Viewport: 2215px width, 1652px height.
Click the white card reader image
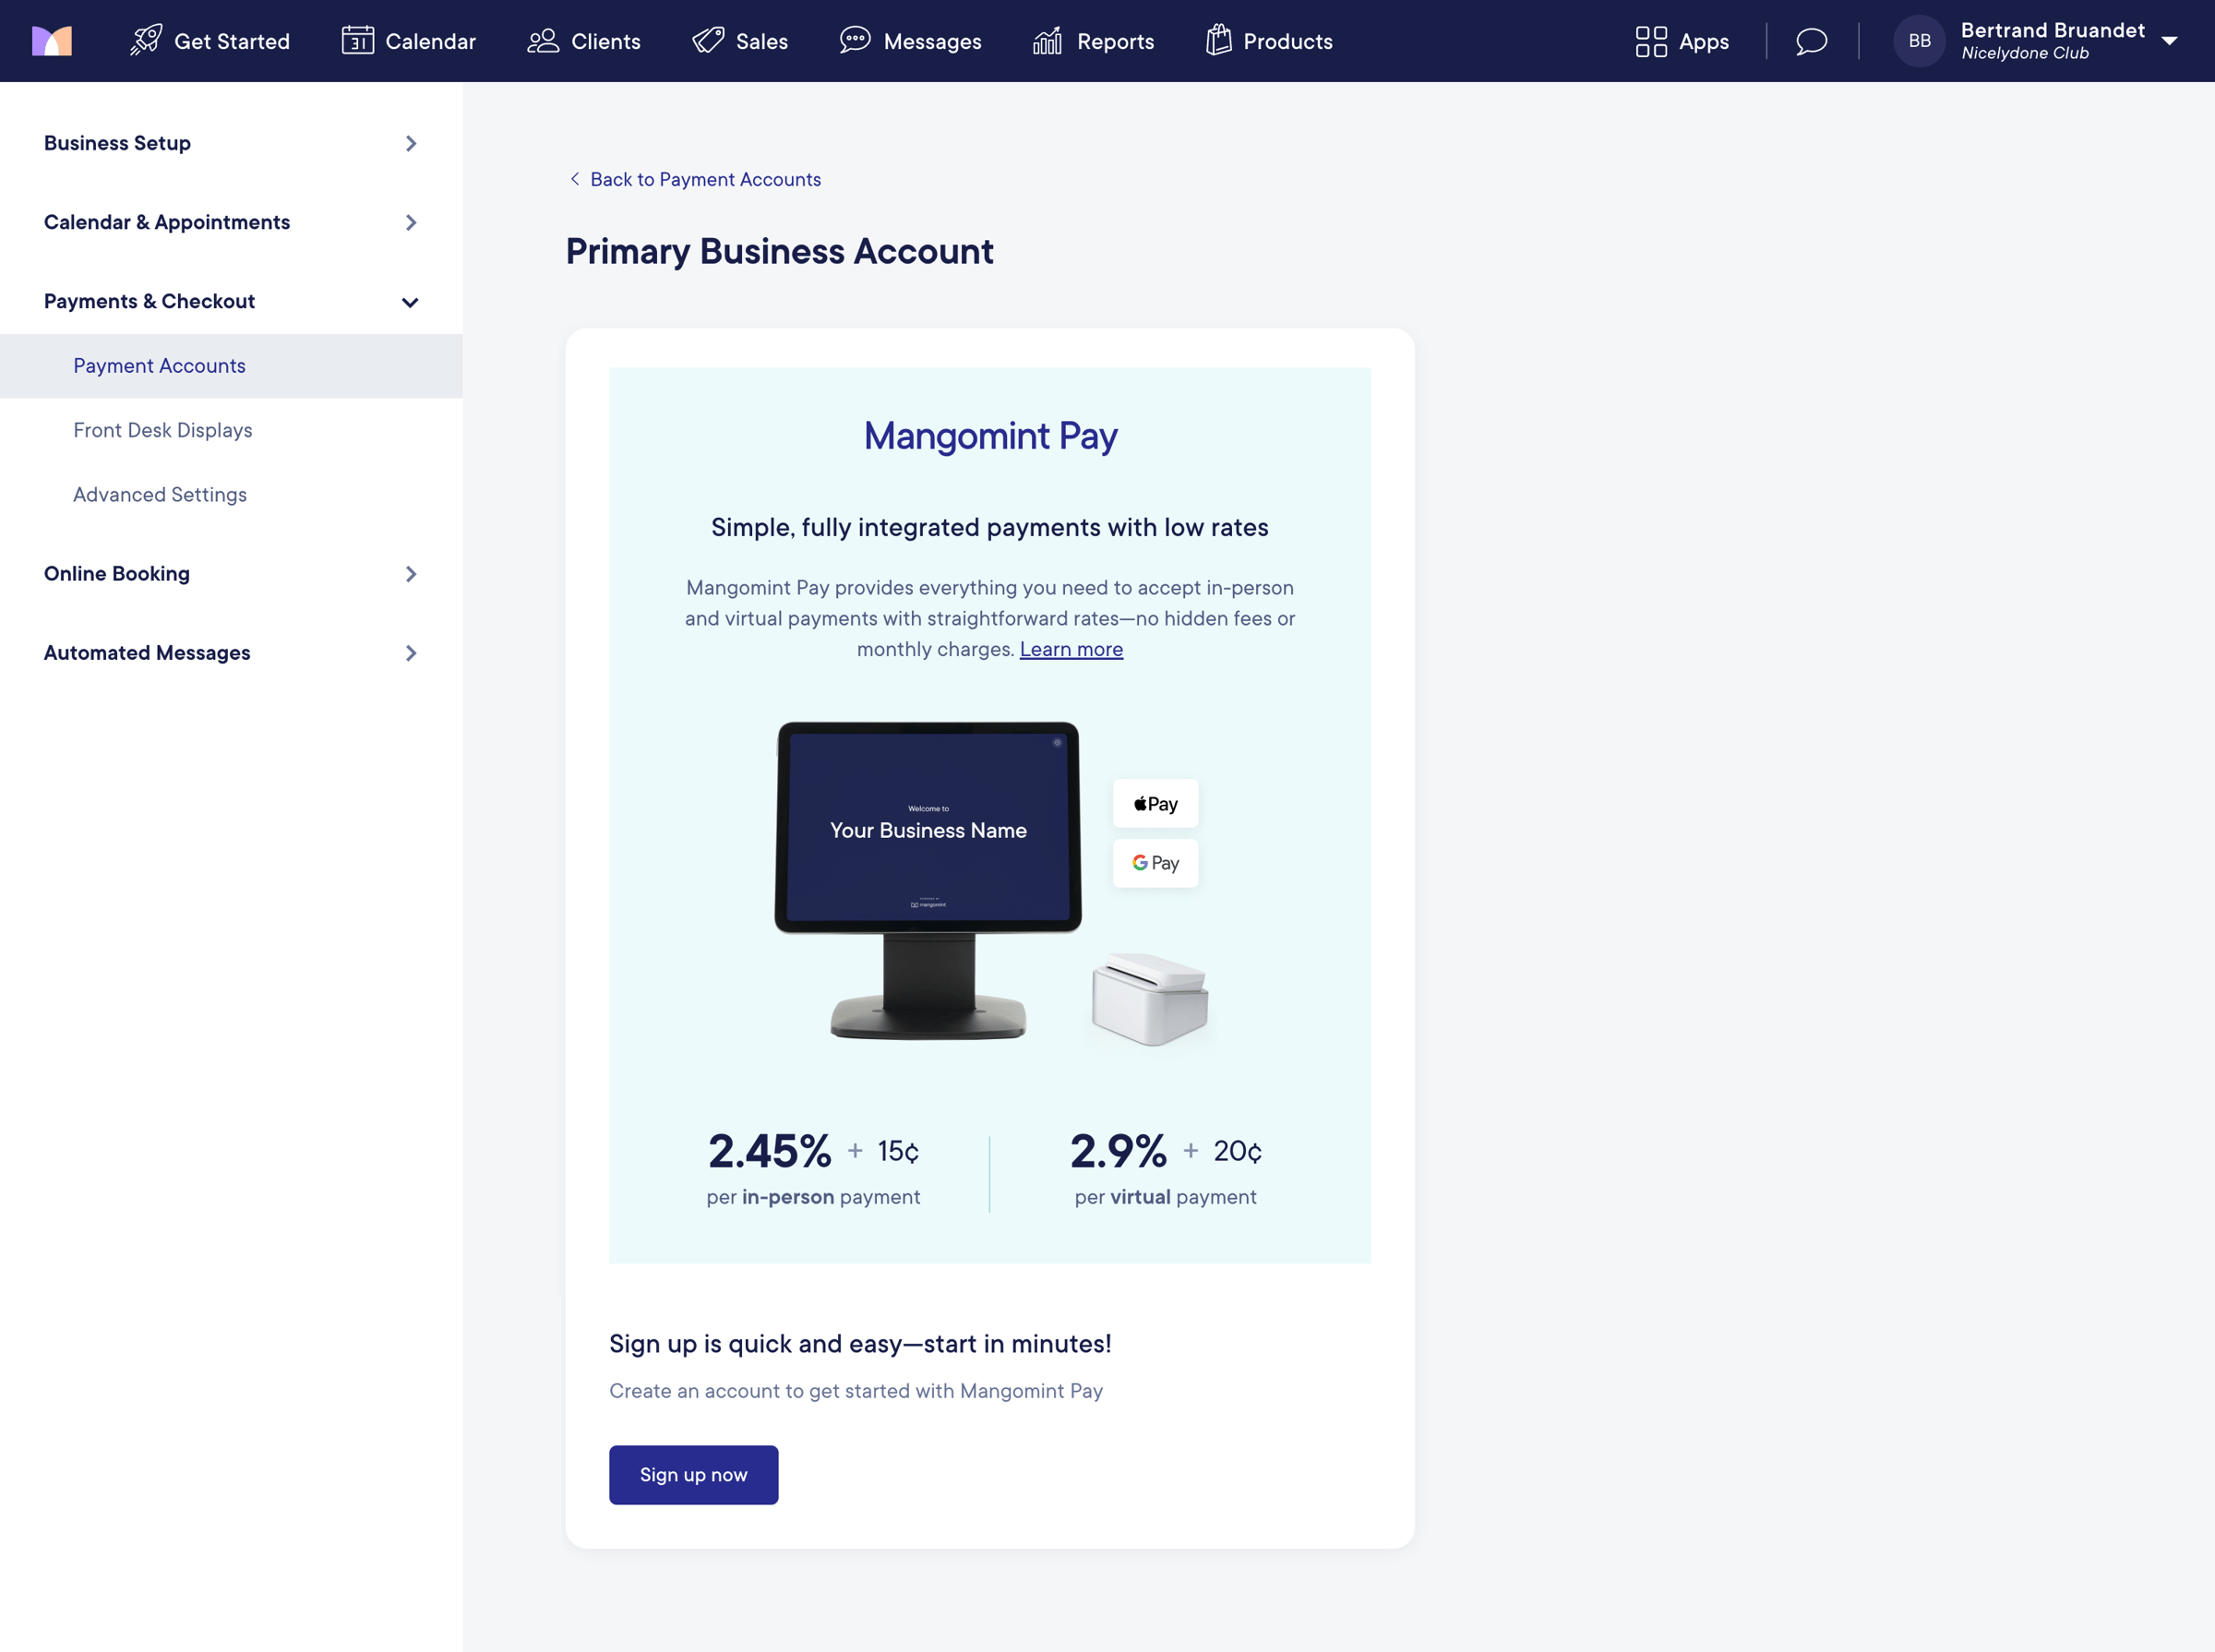[1150, 999]
